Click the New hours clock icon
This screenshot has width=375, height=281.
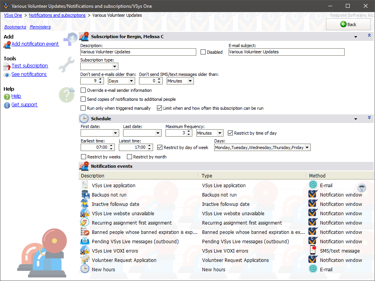click(85, 269)
